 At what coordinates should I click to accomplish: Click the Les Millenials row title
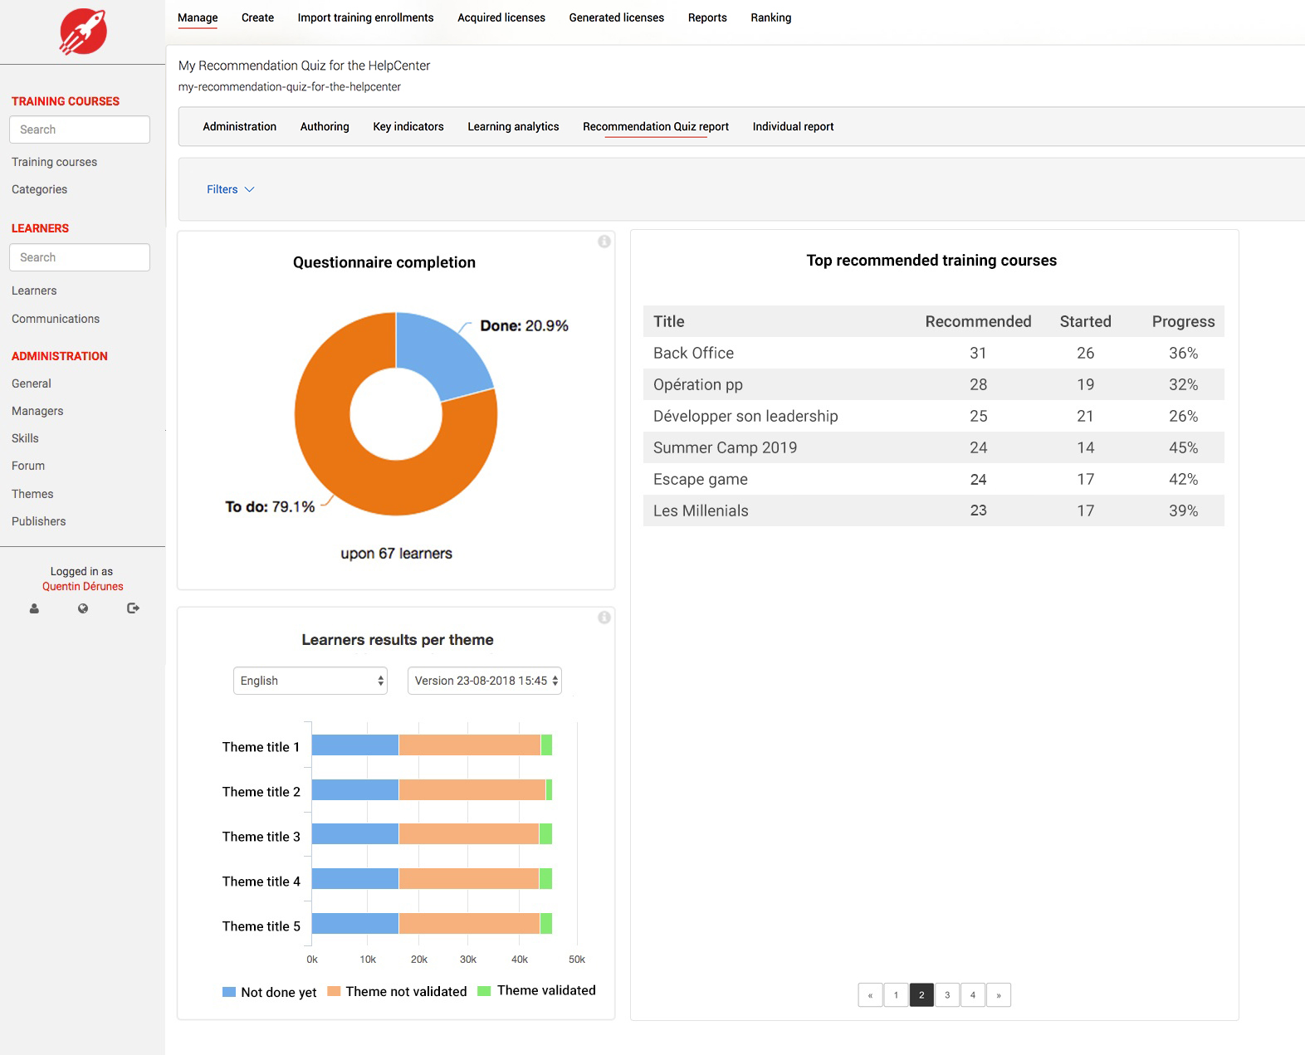[701, 510]
